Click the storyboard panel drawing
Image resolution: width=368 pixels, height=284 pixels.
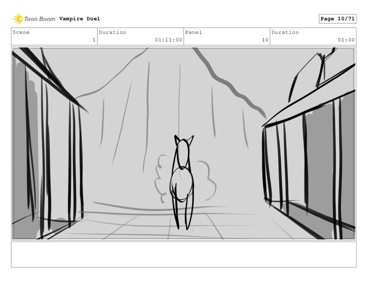point(184,143)
